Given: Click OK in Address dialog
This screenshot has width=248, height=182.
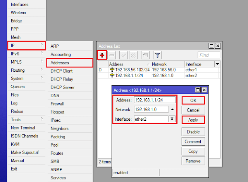Looking at the screenshot, I should (193, 100).
